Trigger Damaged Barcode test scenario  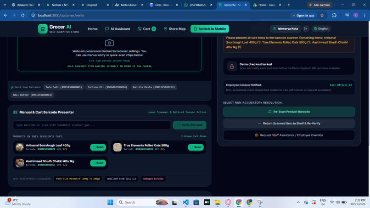click(153, 179)
